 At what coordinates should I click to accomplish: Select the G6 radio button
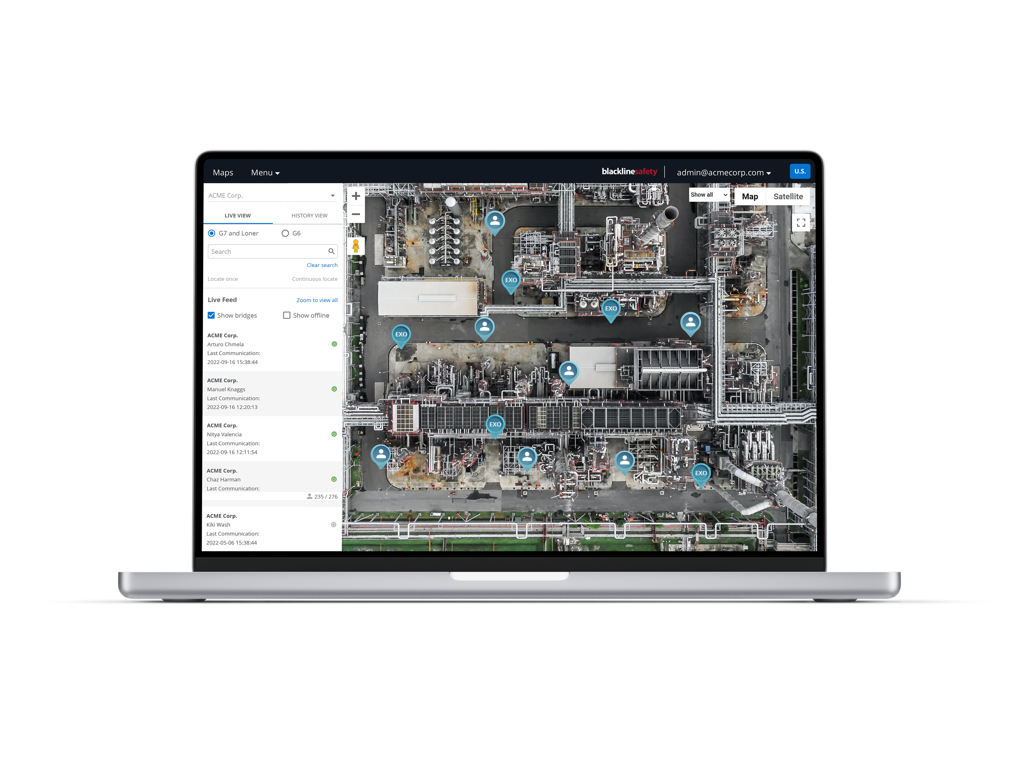(x=285, y=233)
